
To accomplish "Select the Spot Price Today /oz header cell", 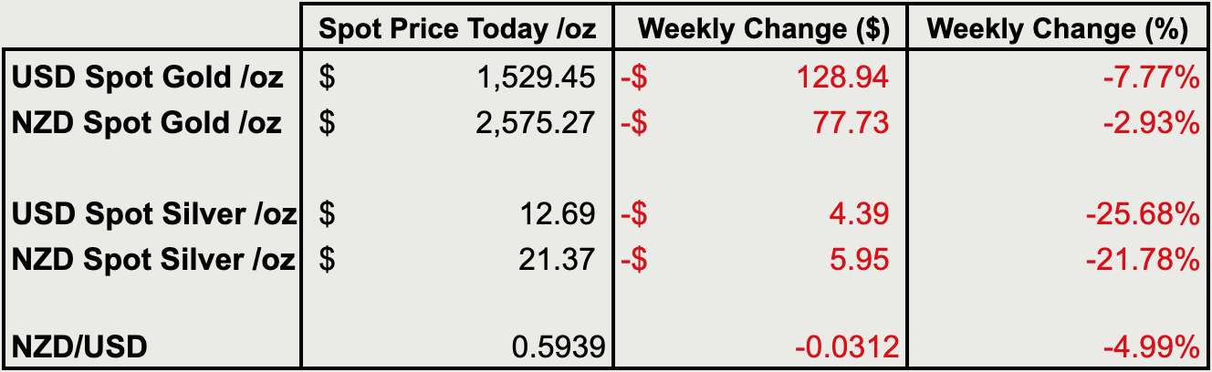I will 456,30.
